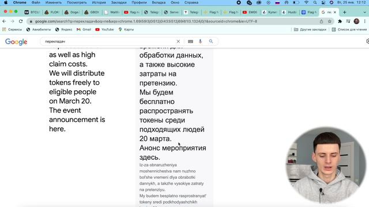Open the Вкладка menu
The image size is (369, 207).
159,2
